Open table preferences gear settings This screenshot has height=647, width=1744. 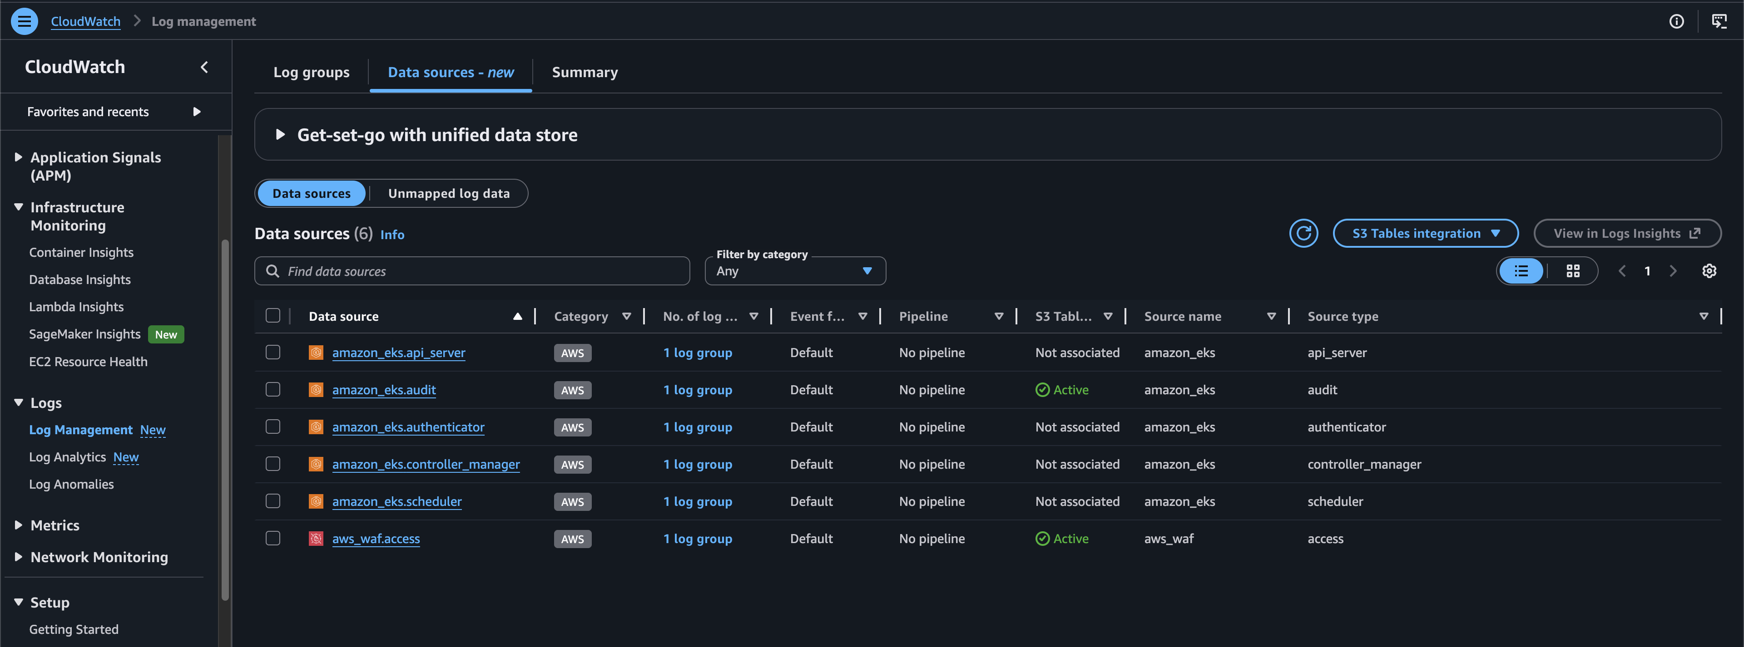[1709, 271]
